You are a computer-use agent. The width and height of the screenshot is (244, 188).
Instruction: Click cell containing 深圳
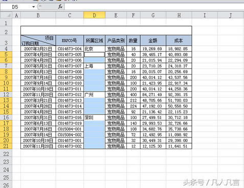click(x=94, y=118)
